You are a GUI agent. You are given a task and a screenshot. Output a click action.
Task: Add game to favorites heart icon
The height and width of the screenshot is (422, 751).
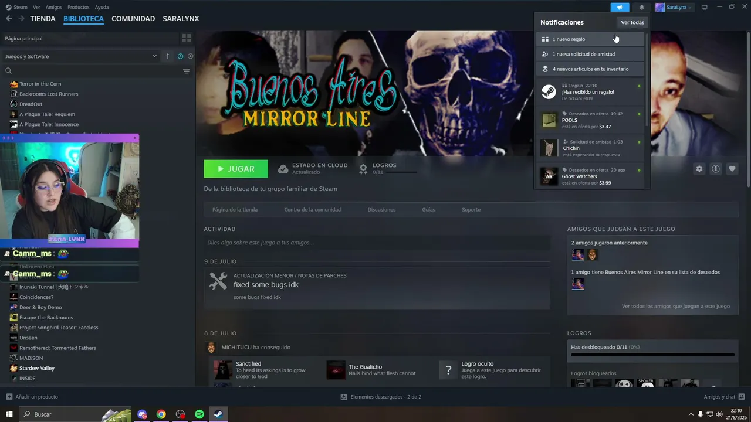tap(732, 169)
